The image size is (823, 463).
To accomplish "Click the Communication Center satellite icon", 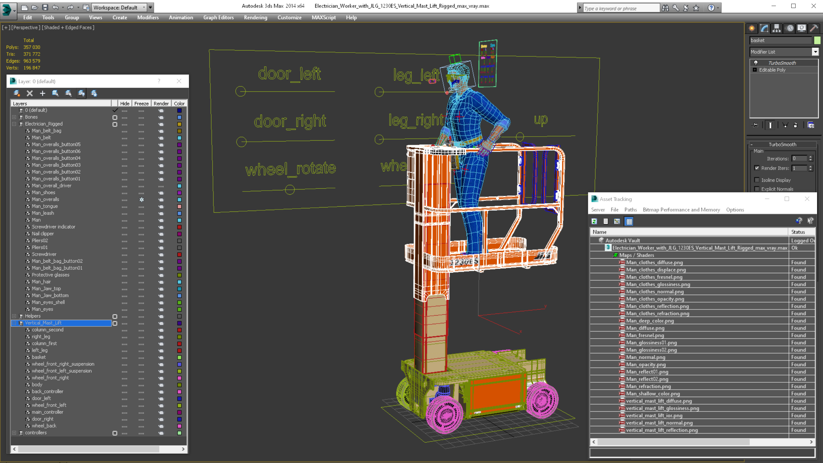I will click(x=686, y=8).
